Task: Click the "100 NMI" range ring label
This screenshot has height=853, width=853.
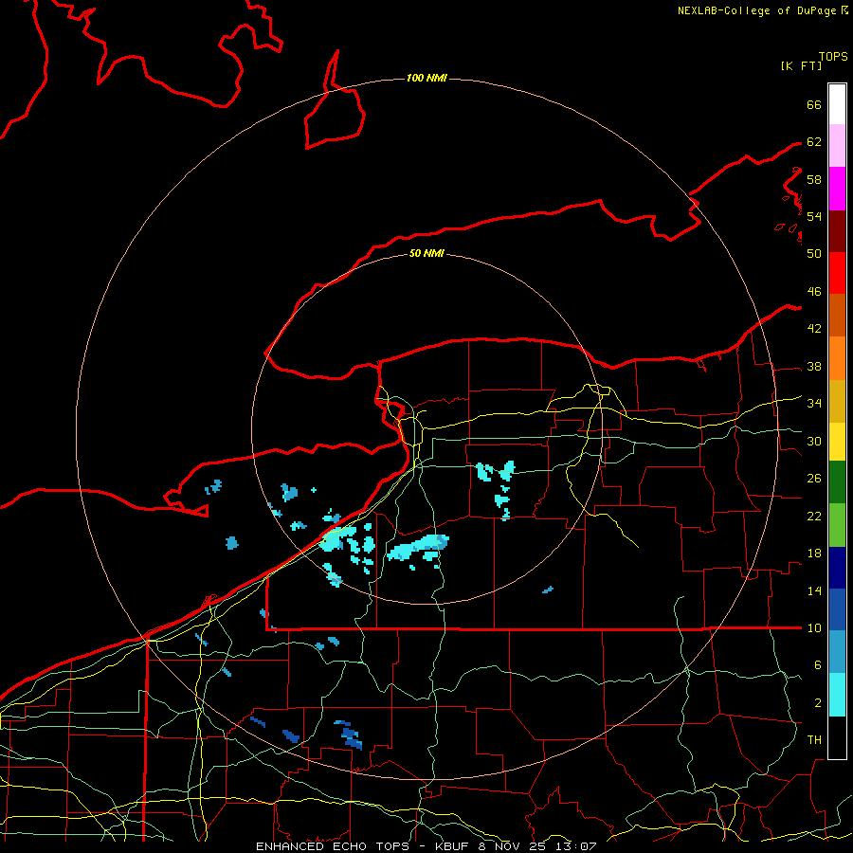Action: [x=426, y=78]
